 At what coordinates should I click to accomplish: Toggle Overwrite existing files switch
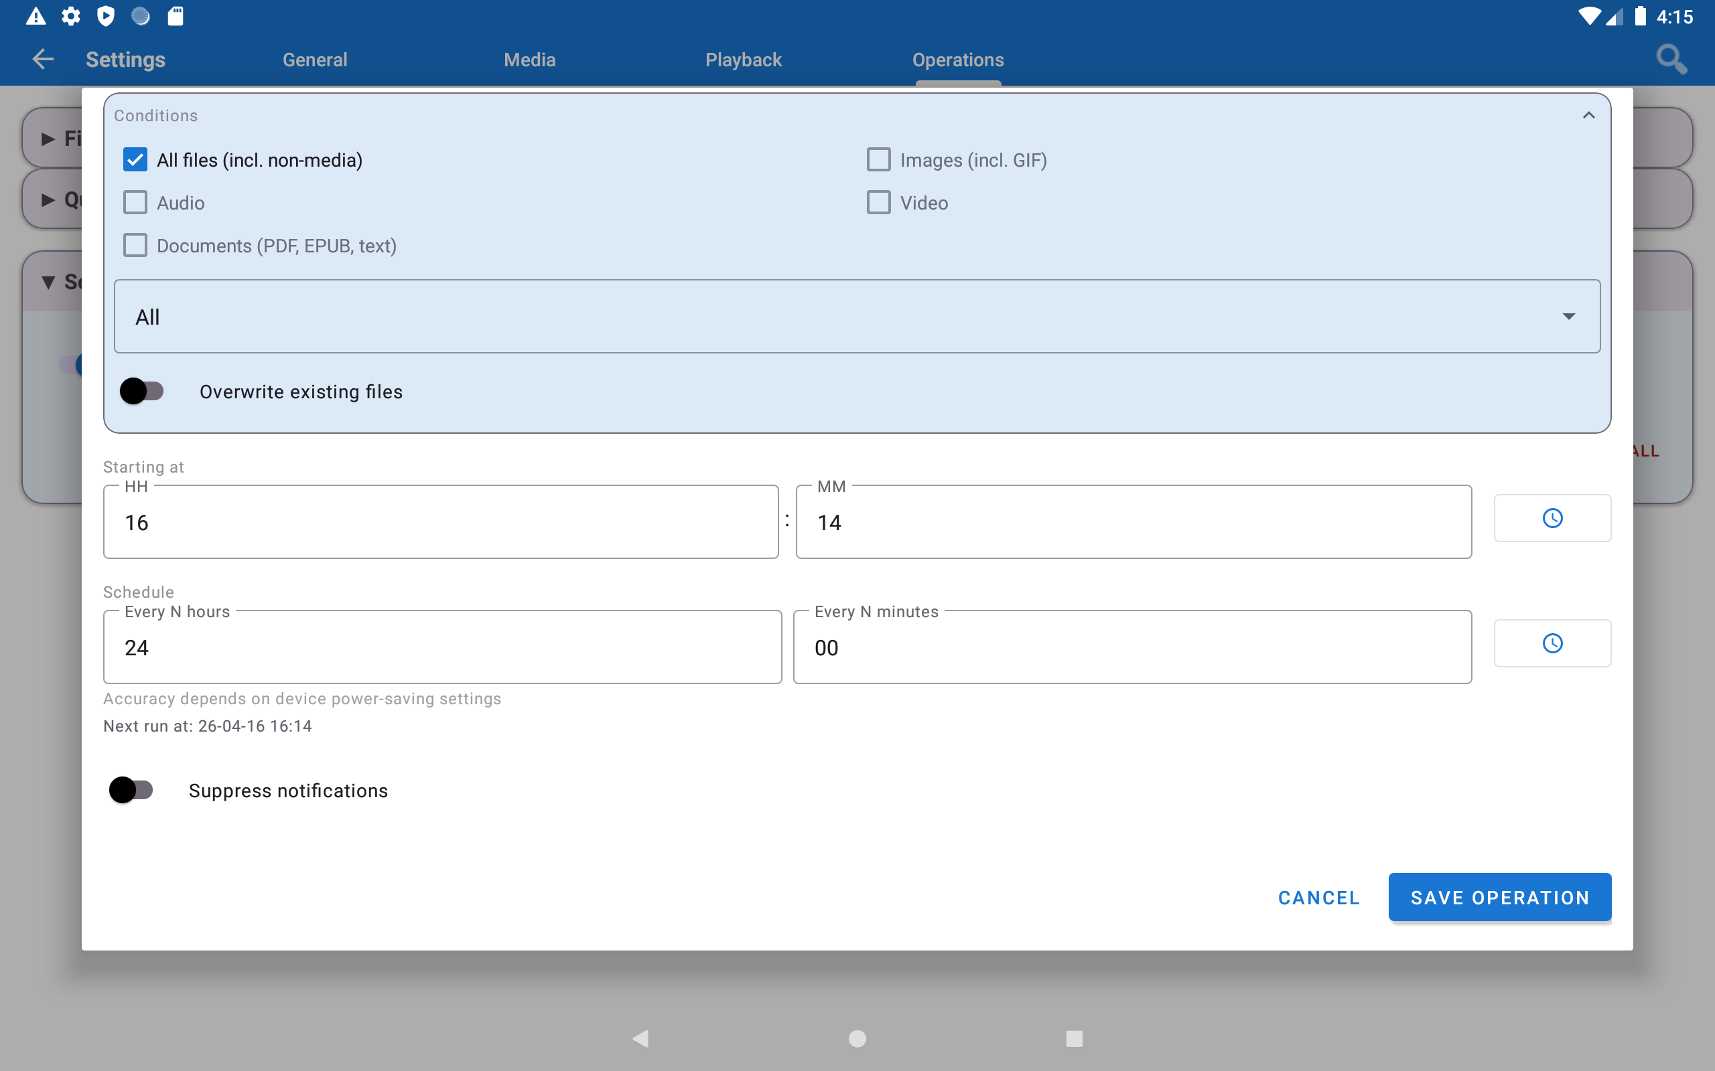[142, 391]
